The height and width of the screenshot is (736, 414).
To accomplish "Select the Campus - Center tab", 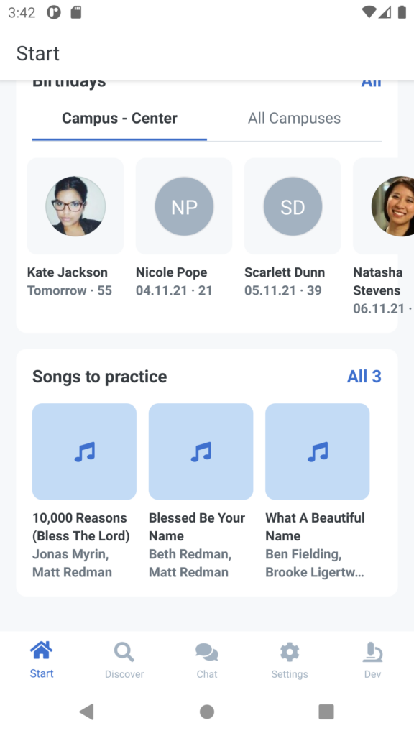I will pyautogui.click(x=120, y=119).
